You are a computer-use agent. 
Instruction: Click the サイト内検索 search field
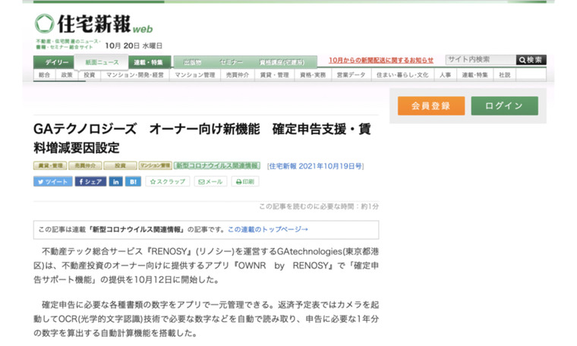tap(480, 60)
